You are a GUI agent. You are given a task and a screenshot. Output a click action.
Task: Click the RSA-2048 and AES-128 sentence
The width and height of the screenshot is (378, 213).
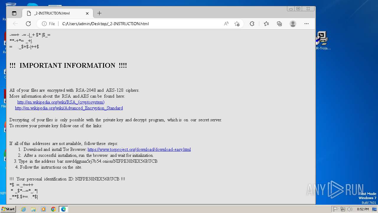click(x=74, y=90)
